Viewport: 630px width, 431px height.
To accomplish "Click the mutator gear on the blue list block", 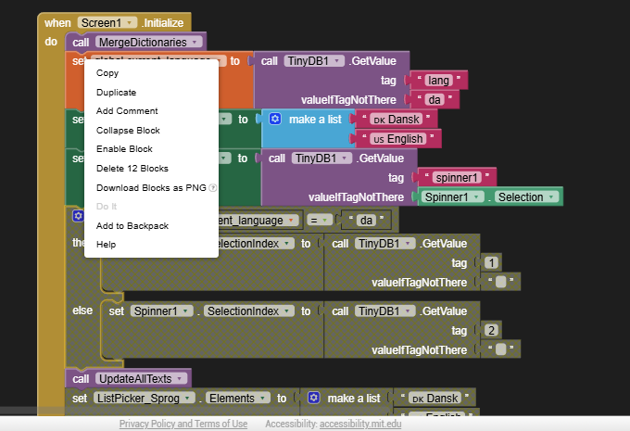I will click(273, 120).
